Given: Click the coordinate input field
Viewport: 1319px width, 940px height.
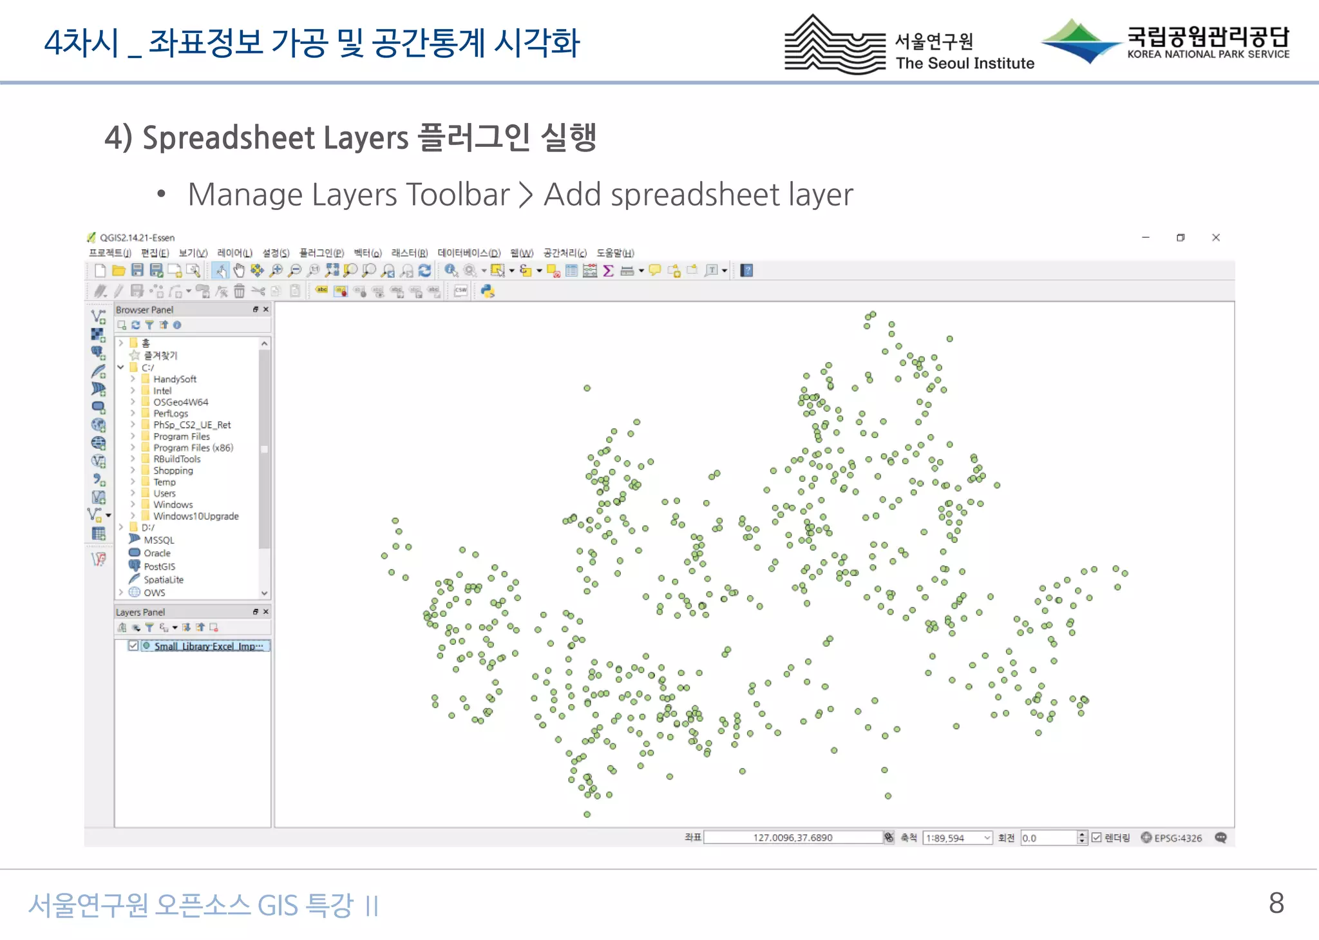Looking at the screenshot, I should pos(793,838).
